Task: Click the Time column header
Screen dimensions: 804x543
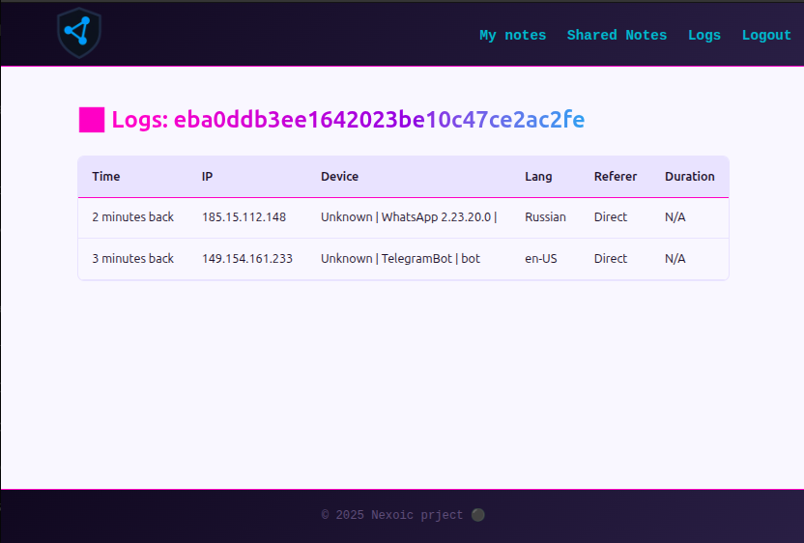Action: [106, 177]
